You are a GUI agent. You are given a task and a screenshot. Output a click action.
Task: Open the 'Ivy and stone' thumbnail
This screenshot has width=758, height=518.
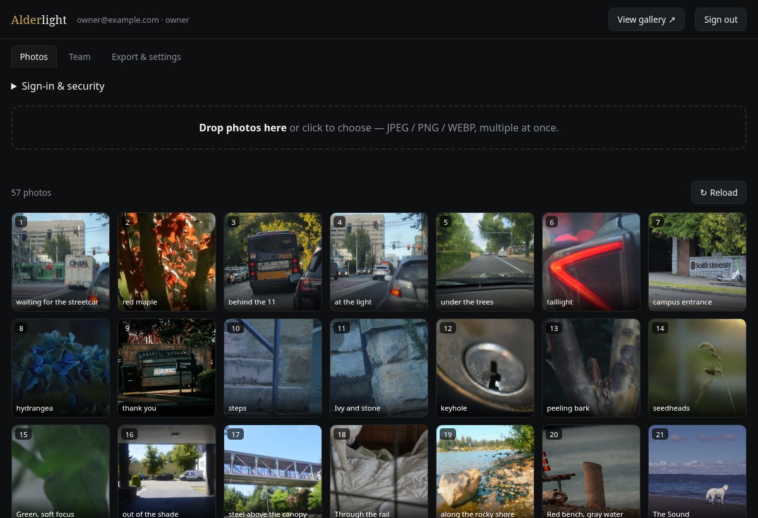tap(379, 368)
